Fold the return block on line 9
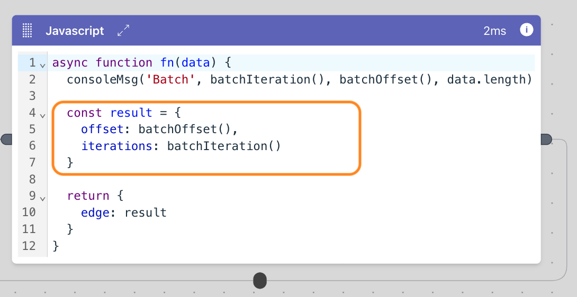The height and width of the screenshot is (297, 577). [x=43, y=199]
